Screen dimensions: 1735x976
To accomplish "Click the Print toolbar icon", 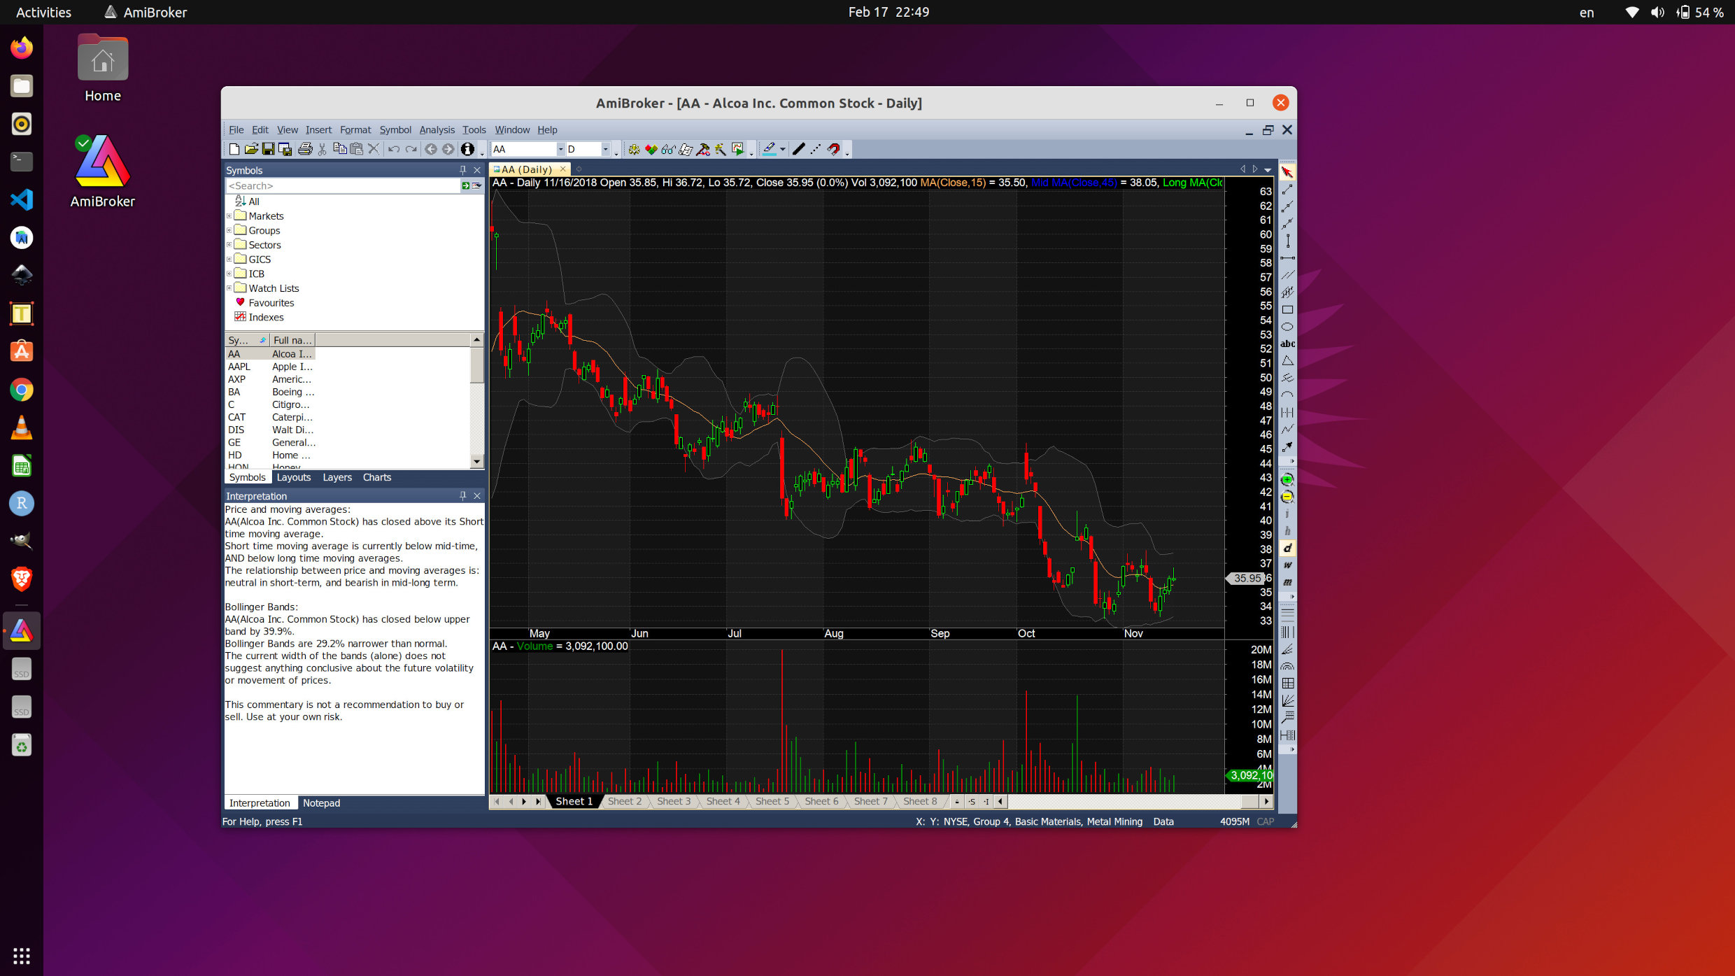I will coord(305,149).
